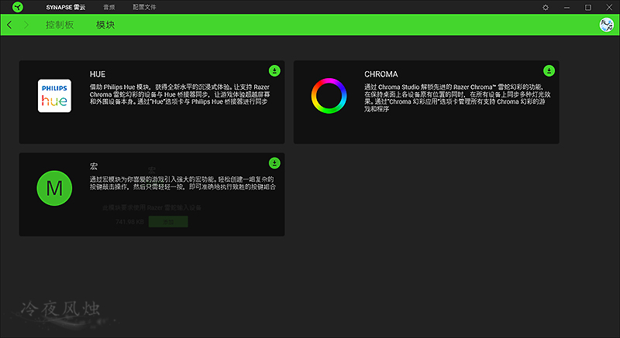Maximize the Synapse window
Viewport: 620px width, 338px height.
[x=588, y=8]
